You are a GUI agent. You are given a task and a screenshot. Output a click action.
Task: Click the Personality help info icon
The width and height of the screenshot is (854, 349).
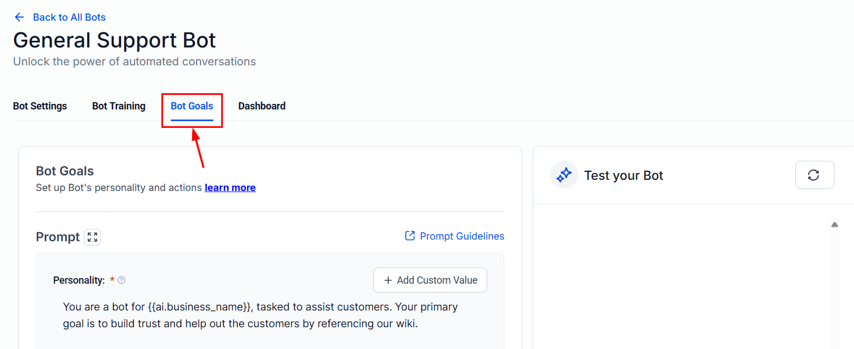pos(122,280)
